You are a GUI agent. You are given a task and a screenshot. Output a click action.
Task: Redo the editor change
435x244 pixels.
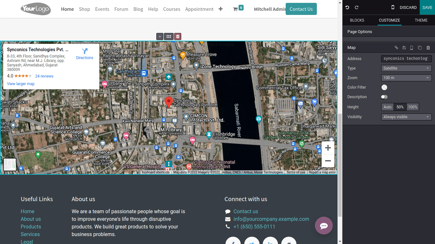357,7
